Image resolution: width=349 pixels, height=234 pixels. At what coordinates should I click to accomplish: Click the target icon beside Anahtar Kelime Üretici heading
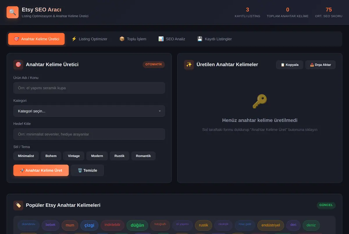coord(18,64)
